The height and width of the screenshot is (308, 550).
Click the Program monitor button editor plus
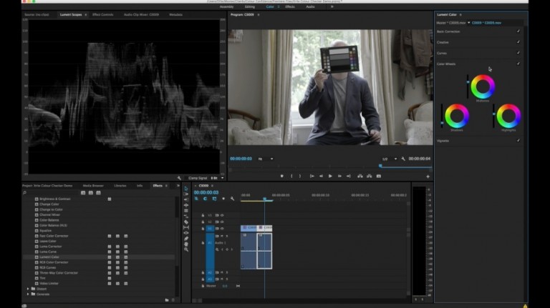pyautogui.click(x=428, y=176)
